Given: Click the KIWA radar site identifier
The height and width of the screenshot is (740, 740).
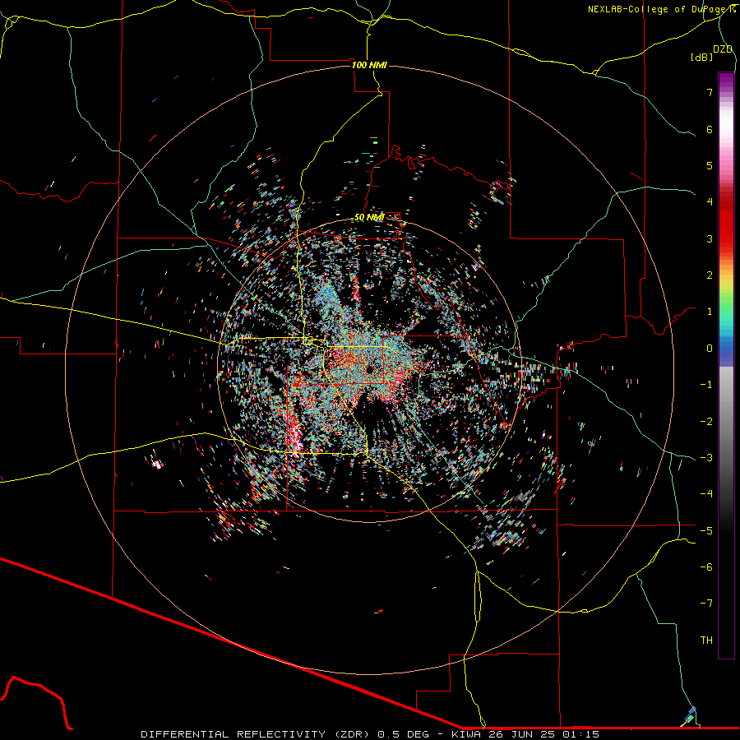Looking at the screenshot, I should 466,734.
